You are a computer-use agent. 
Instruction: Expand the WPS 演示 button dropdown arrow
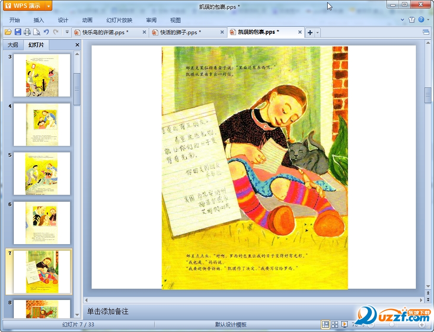click(x=48, y=6)
